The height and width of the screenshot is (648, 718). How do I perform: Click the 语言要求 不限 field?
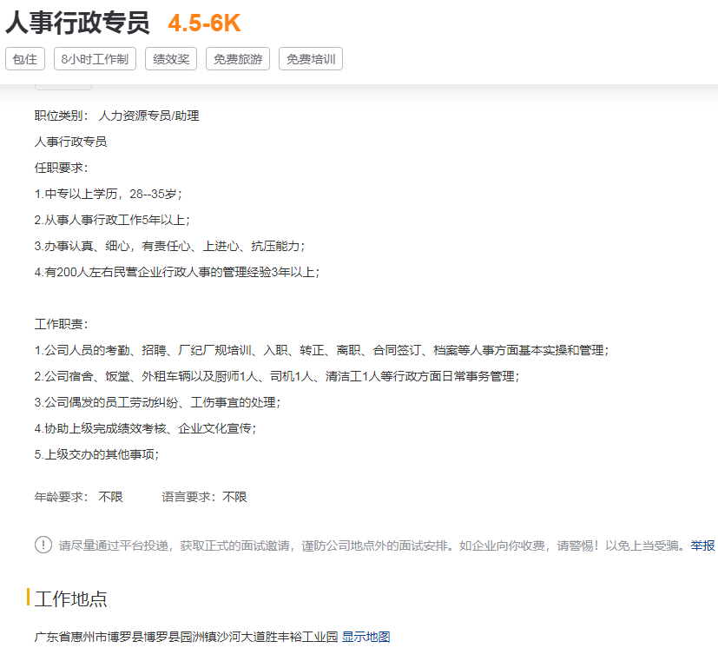(204, 497)
